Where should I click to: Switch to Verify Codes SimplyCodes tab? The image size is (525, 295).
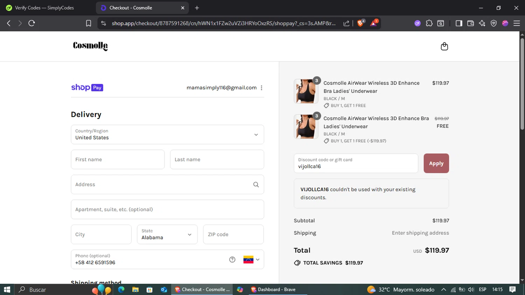pos(44,8)
